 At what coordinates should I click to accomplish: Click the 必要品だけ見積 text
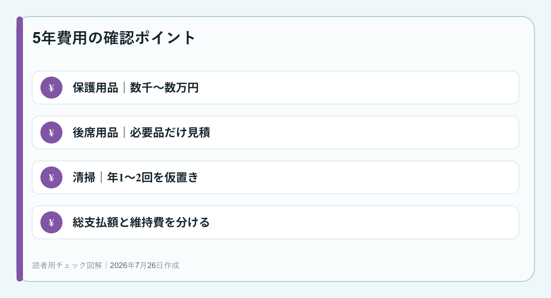(170, 132)
